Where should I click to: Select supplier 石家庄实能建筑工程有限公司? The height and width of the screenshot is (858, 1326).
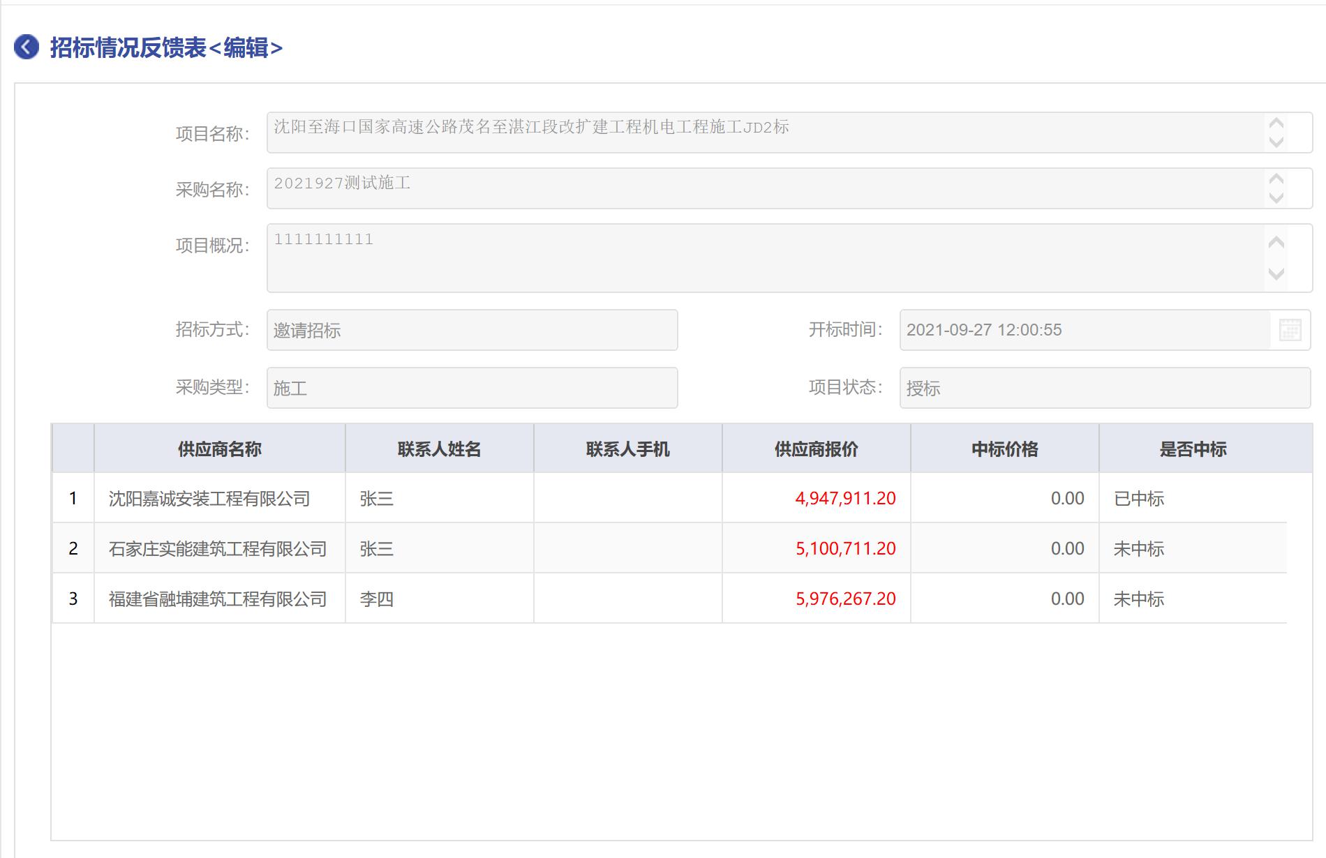pos(218,549)
